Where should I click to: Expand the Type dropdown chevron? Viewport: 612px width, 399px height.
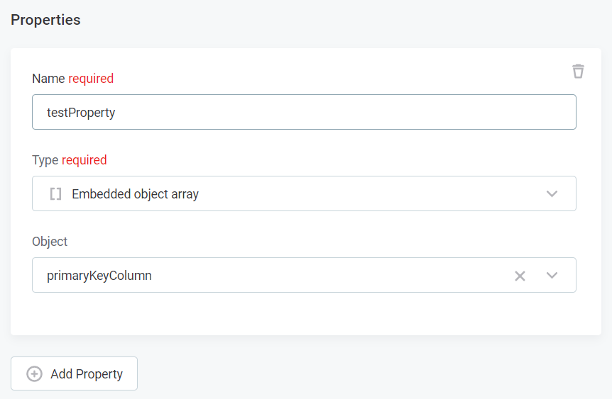tap(552, 193)
